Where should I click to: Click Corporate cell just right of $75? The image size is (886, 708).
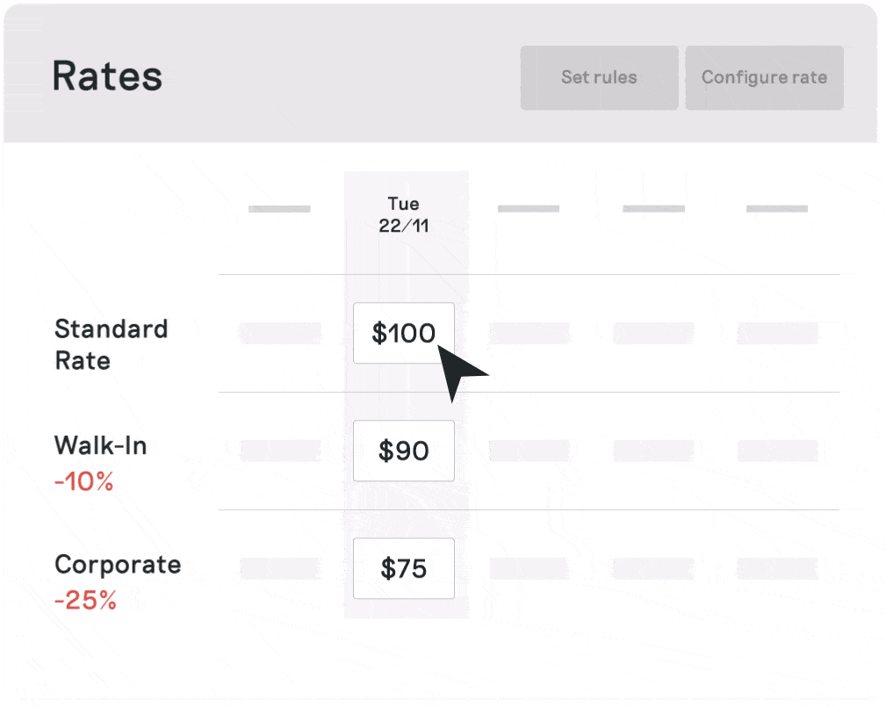(x=529, y=568)
